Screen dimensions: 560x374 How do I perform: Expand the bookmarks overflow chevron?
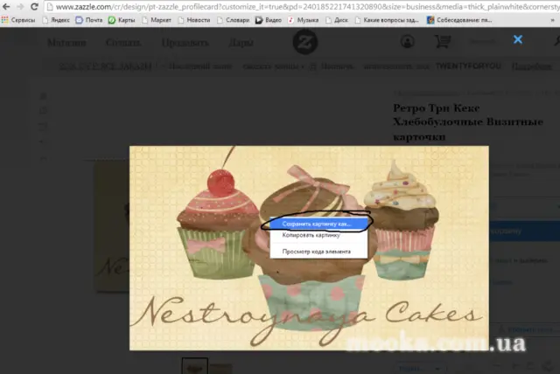tap(552, 20)
